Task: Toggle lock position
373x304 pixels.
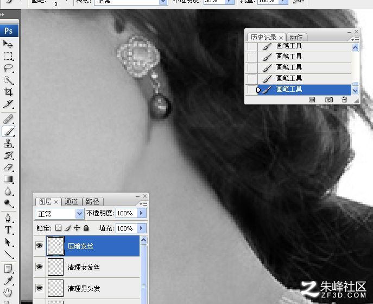Action: tap(77, 228)
